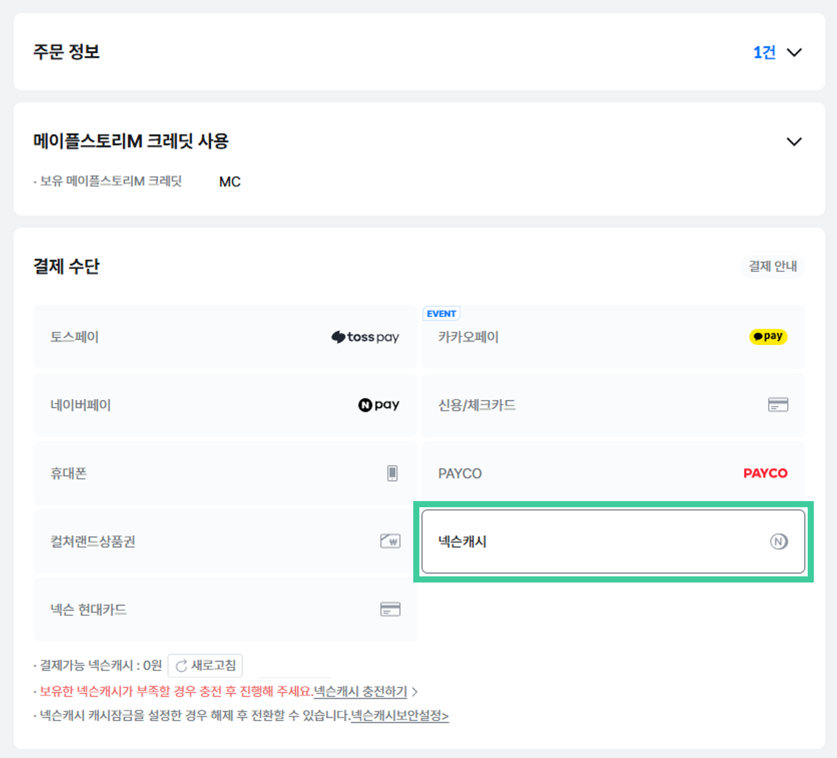Collapse the 메이플스토리M 크레딧 사용 section
Viewport: 837px width, 758px height.
point(795,141)
